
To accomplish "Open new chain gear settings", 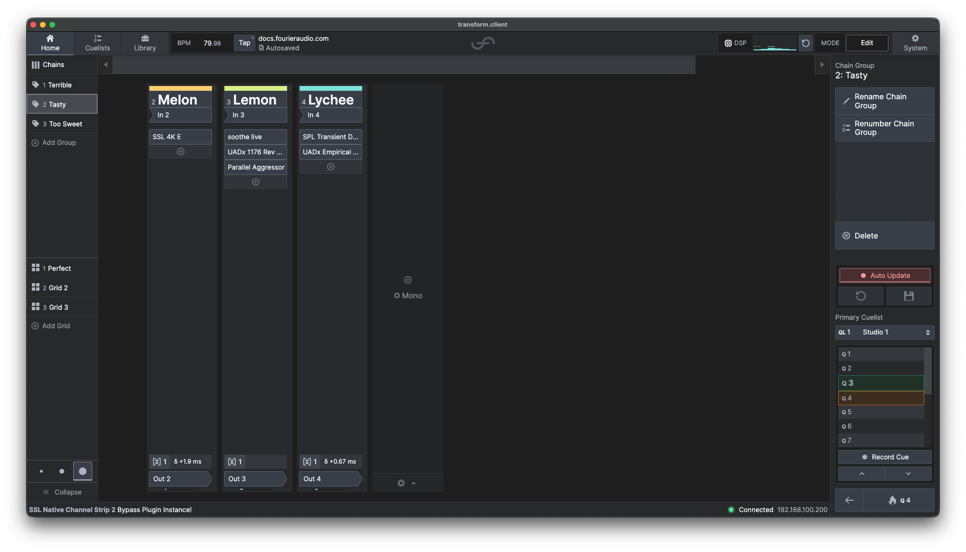I will tap(401, 483).
